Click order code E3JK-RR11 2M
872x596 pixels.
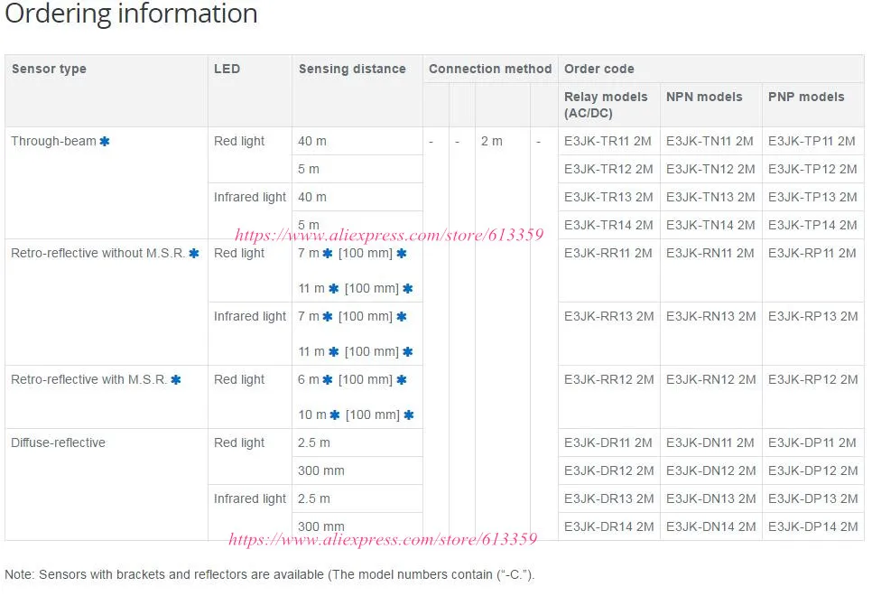coord(608,253)
